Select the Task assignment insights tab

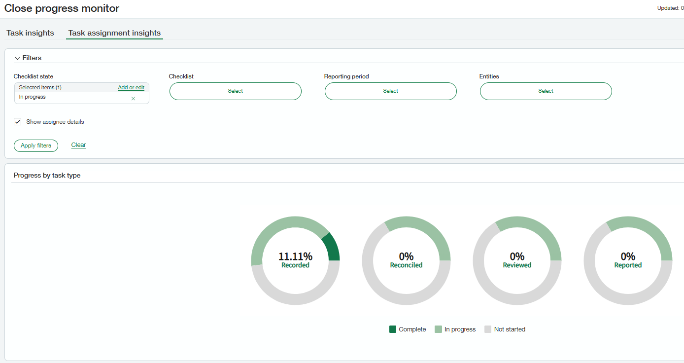(x=114, y=33)
